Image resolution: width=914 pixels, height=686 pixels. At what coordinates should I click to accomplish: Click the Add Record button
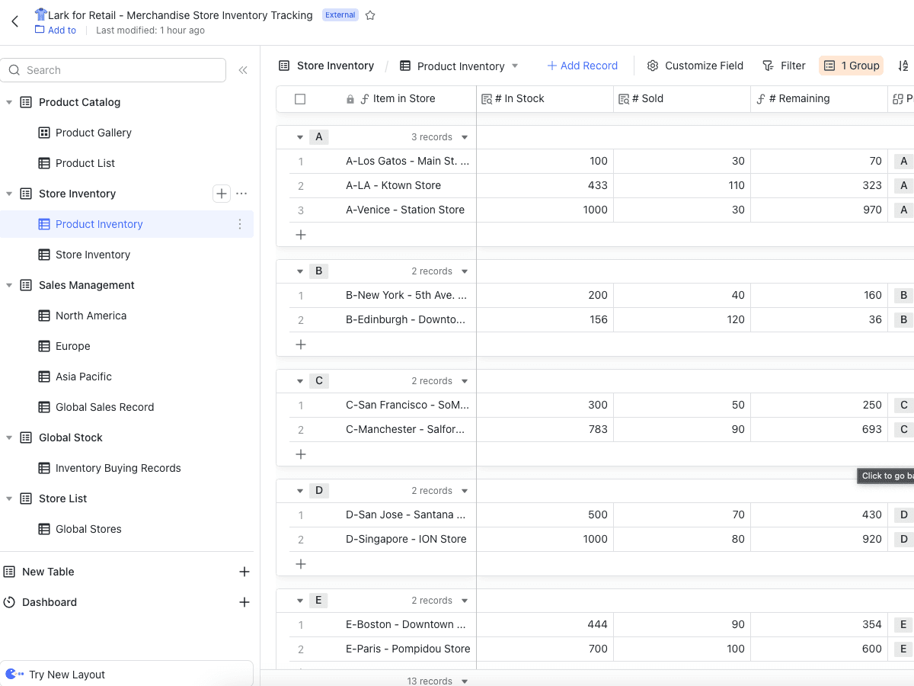pos(582,66)
